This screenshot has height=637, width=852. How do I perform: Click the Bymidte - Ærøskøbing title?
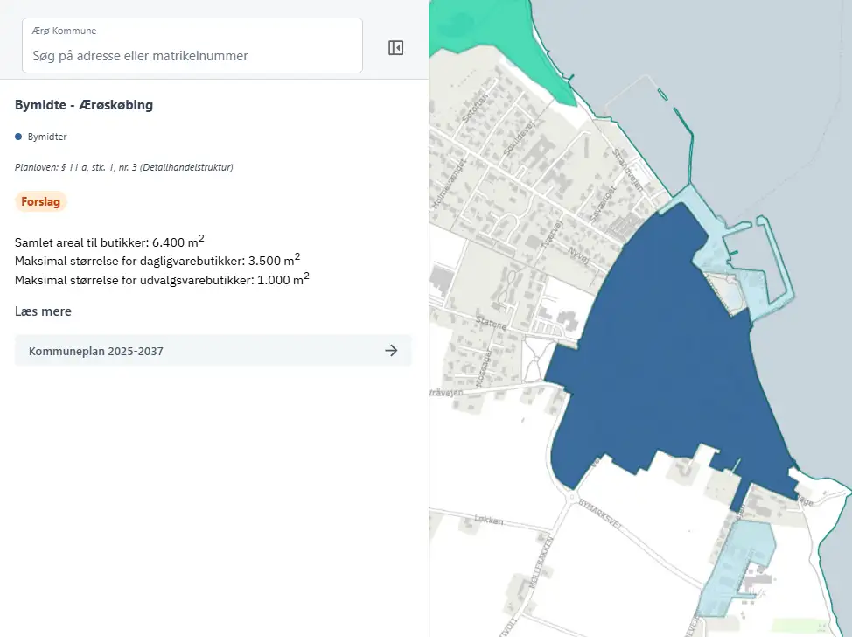[x=84, y=105]
